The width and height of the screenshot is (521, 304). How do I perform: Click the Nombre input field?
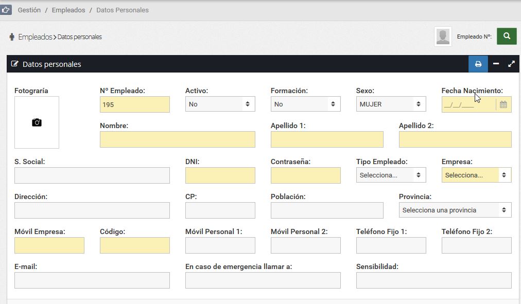pos(178,139)
